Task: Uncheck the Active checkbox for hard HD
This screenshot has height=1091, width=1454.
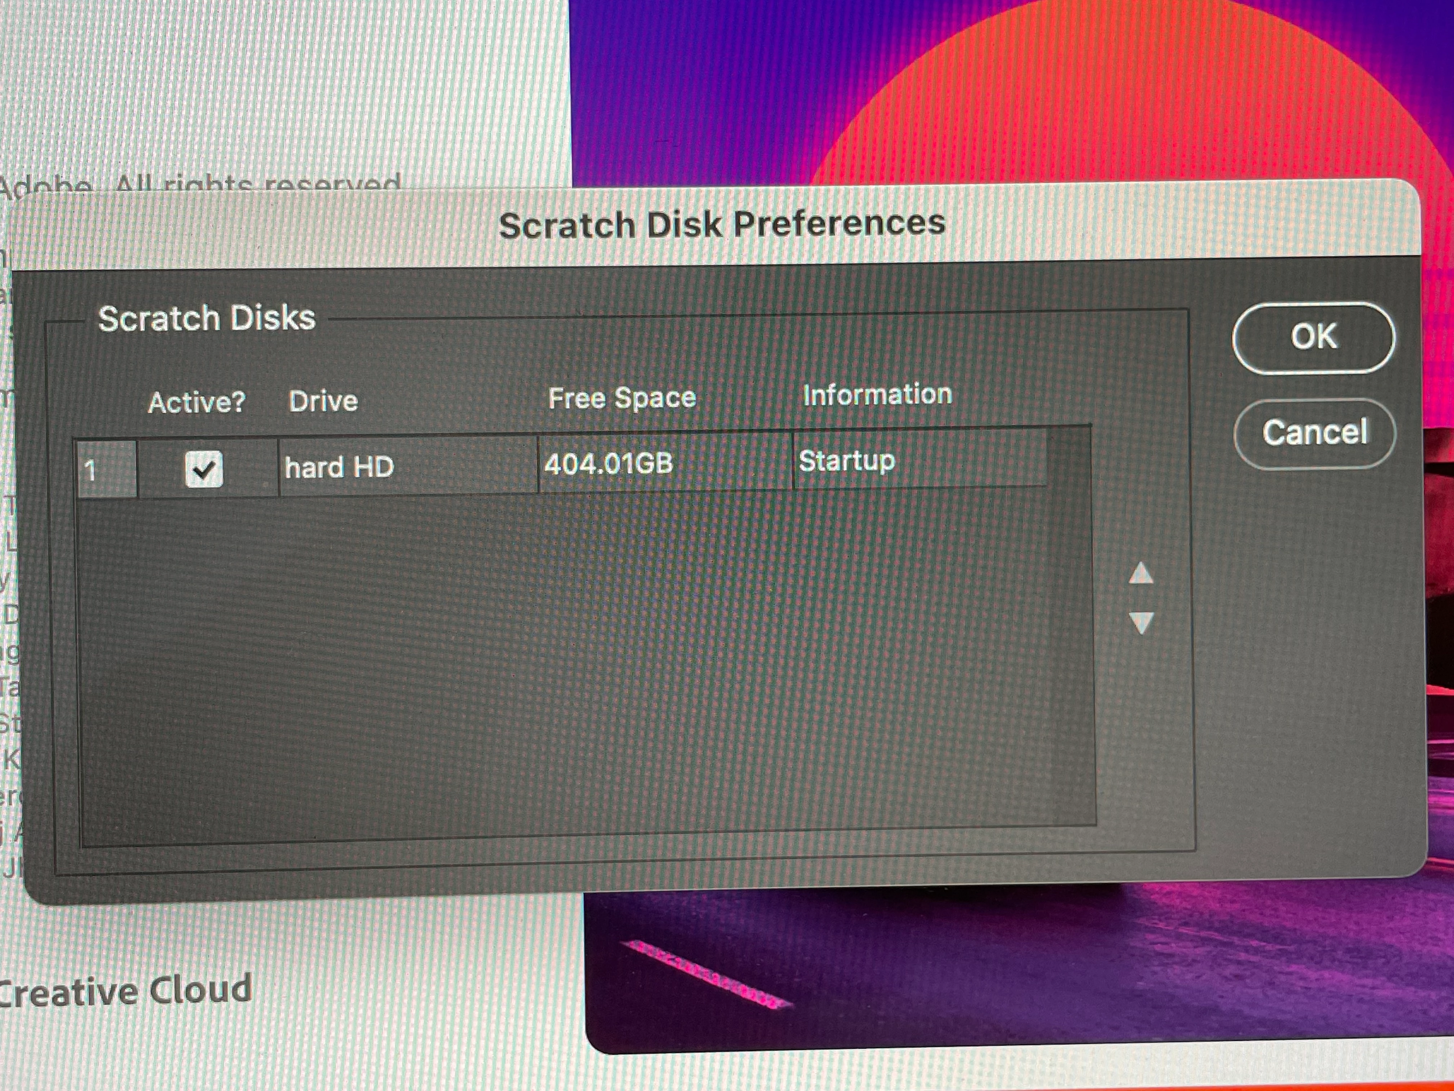Action: point(204,469)
